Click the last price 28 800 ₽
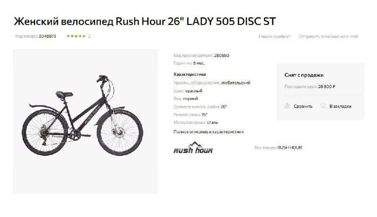The image size is (377, 217). [327, 87]
